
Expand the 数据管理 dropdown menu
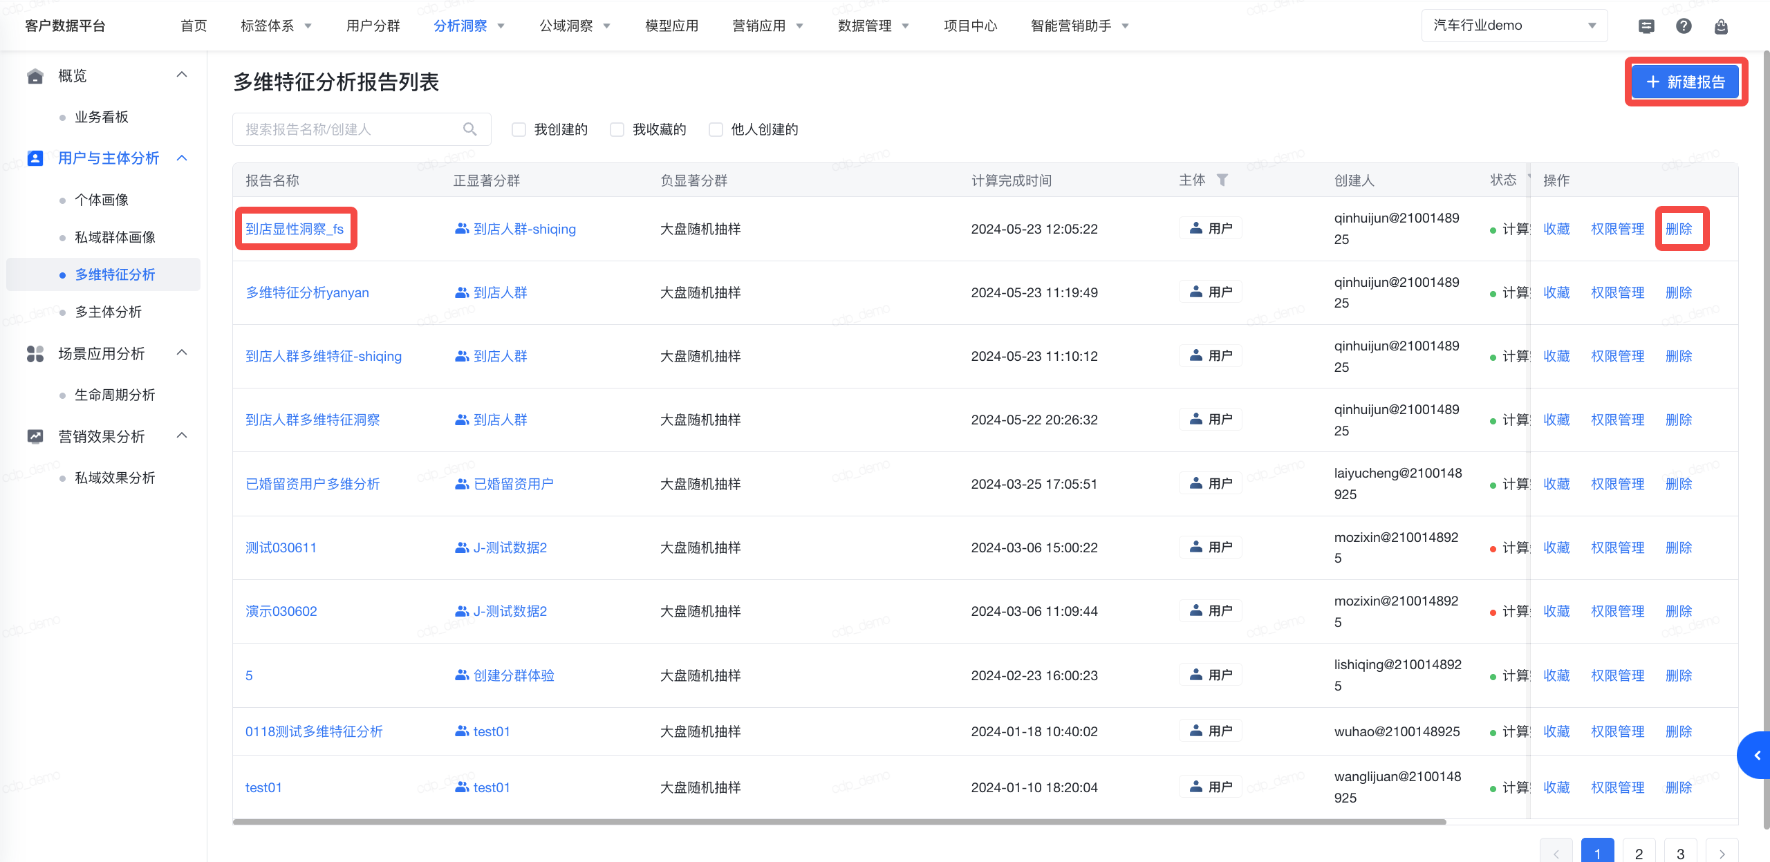click(906, 26)
